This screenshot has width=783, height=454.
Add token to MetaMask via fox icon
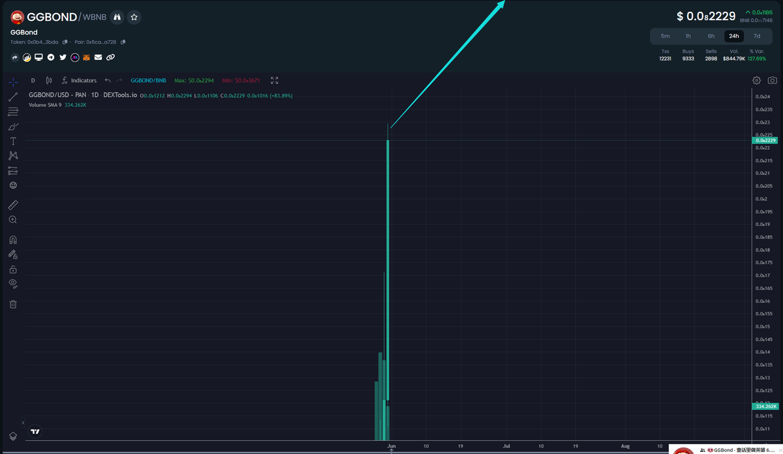86,57
